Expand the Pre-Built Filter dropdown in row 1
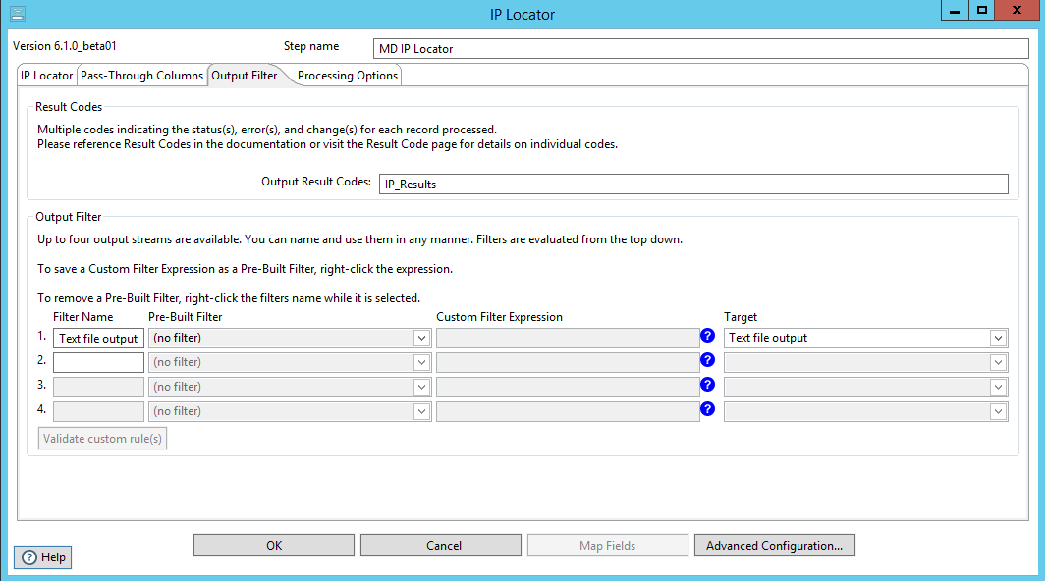Screen dimensions: 1045x581 pos(421,338)
